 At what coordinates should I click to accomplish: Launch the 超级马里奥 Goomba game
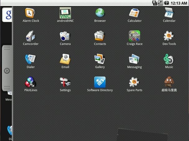pyautogui.click(x=169, y=84)
